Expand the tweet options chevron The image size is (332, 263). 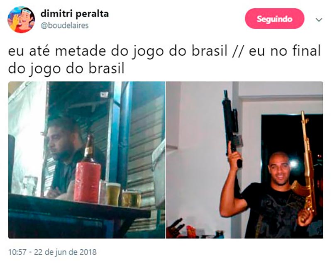tap(319, 19)
